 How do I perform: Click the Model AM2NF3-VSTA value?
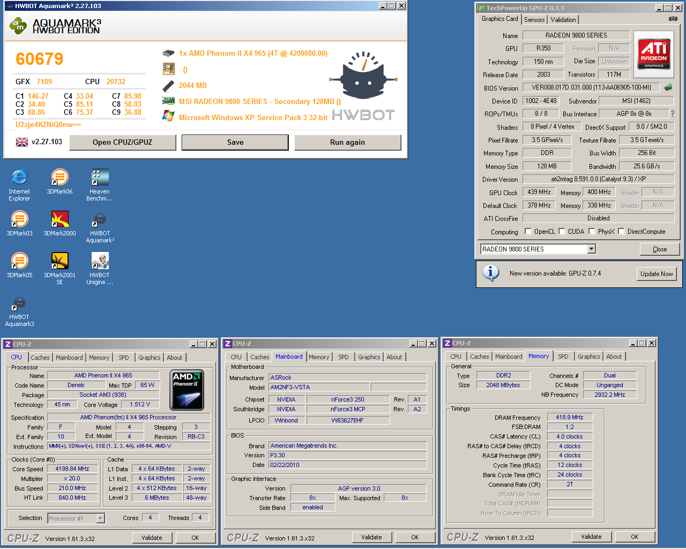click(319, 387)
